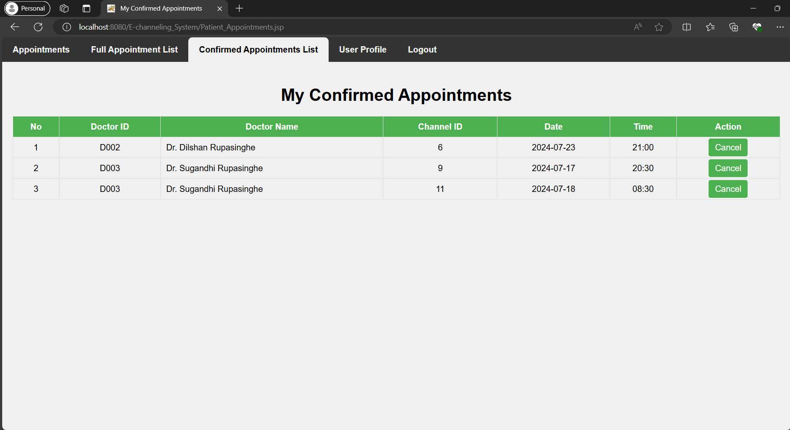Open Browser Essentials heart icon
The width and height of the screenshot is (790, 430).
[757, 27]
